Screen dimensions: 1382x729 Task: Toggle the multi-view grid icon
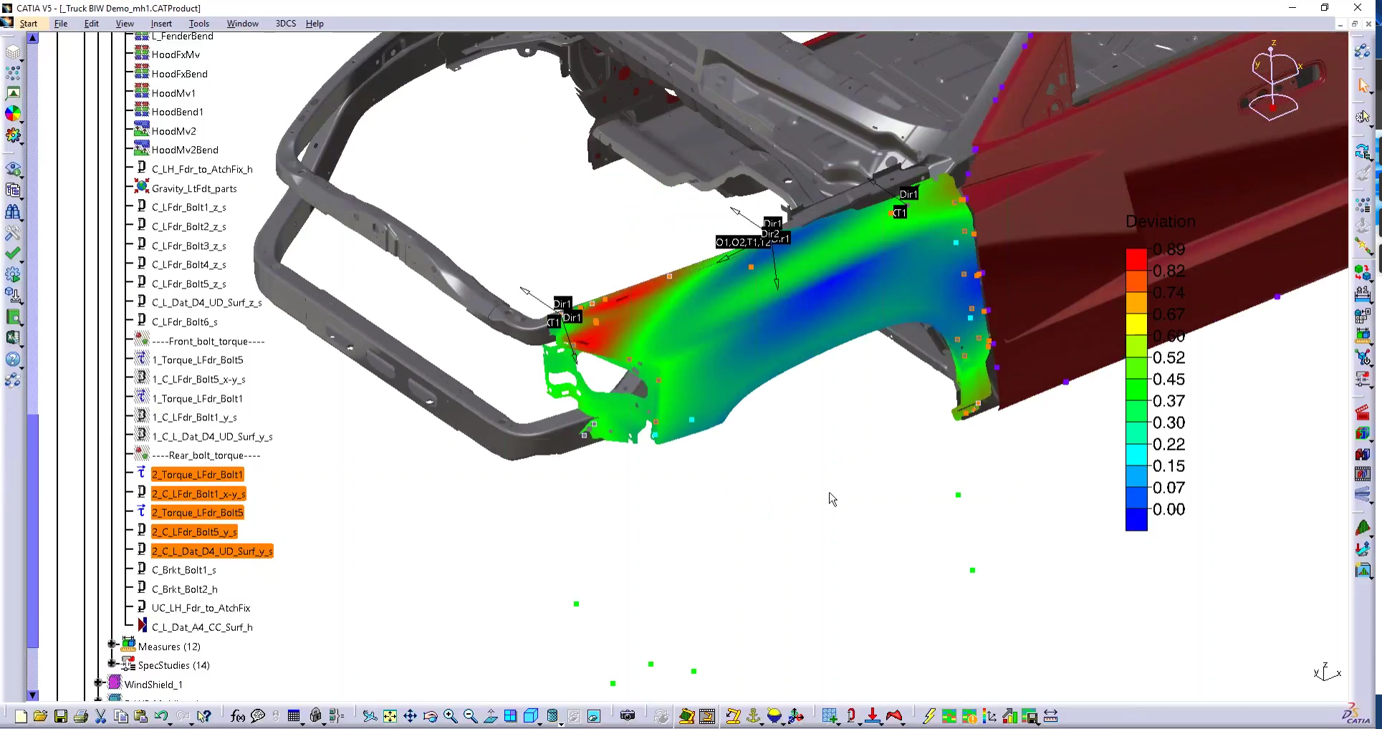coord(510,716)
